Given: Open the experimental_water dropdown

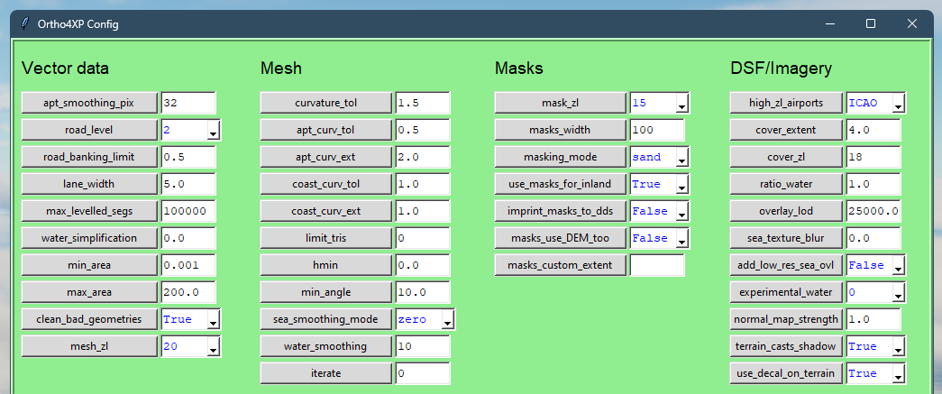Looking at the screenshot, I should point(898,292).
